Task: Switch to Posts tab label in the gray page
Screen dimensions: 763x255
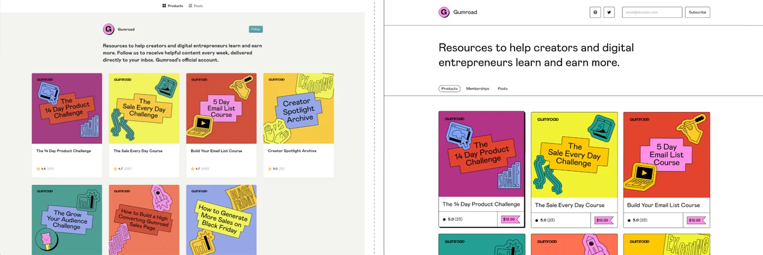Action: pyautogui.click(x=198, y=6)
